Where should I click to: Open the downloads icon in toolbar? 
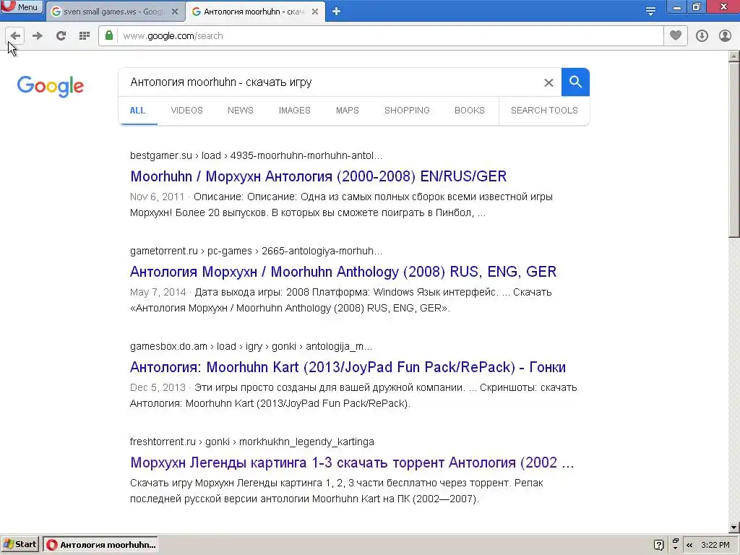pos(702,36)
